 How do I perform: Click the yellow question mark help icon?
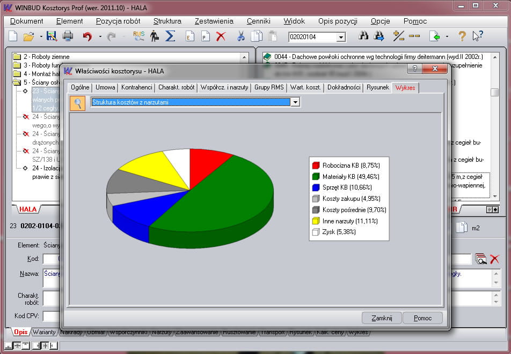coord(461,36)
